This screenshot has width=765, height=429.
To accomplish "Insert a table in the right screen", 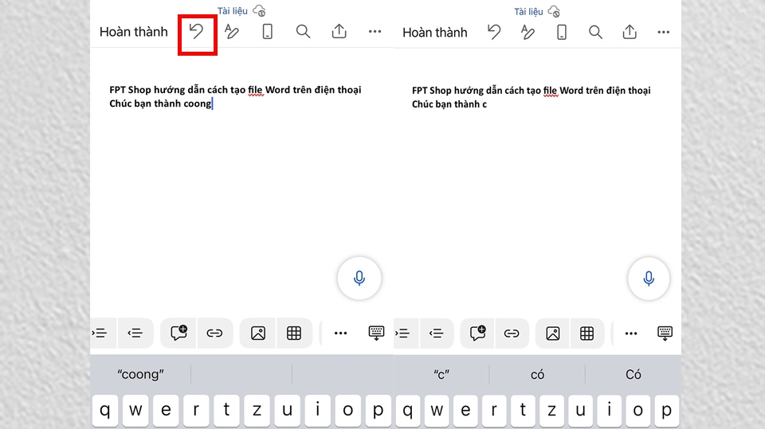I will pyautogui.click(x=587, y=333).
